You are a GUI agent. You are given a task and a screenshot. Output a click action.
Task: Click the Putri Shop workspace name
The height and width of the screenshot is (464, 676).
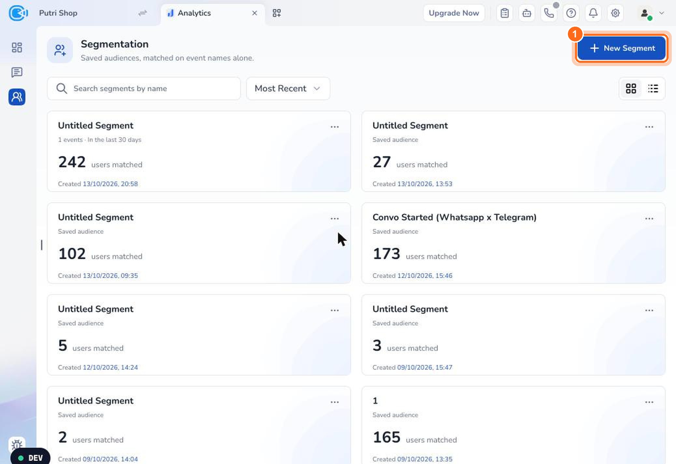(58, 13)
